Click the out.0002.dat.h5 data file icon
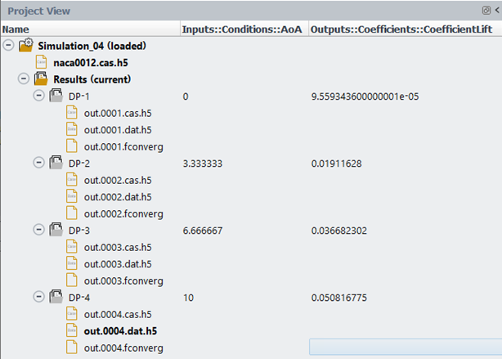 [x=72, y=196]
